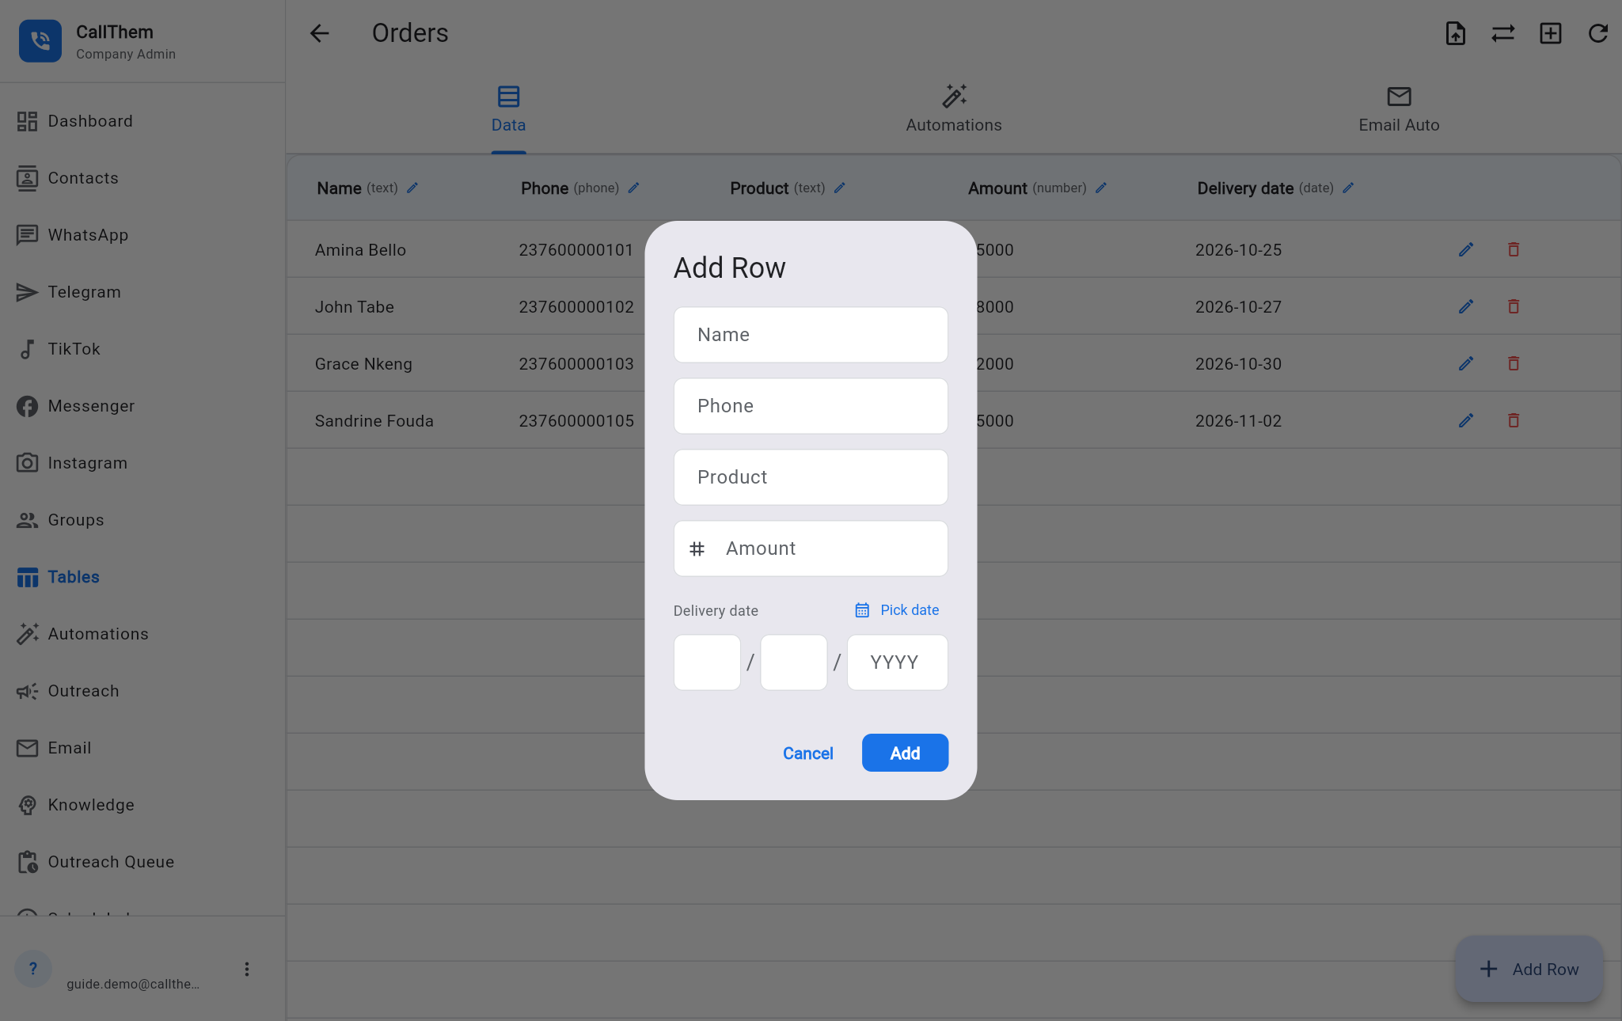The width and height of the screenshot is (1622, 1021).
Task: Edit the Amina Bello row
Action: click(x=1466, y=250)
